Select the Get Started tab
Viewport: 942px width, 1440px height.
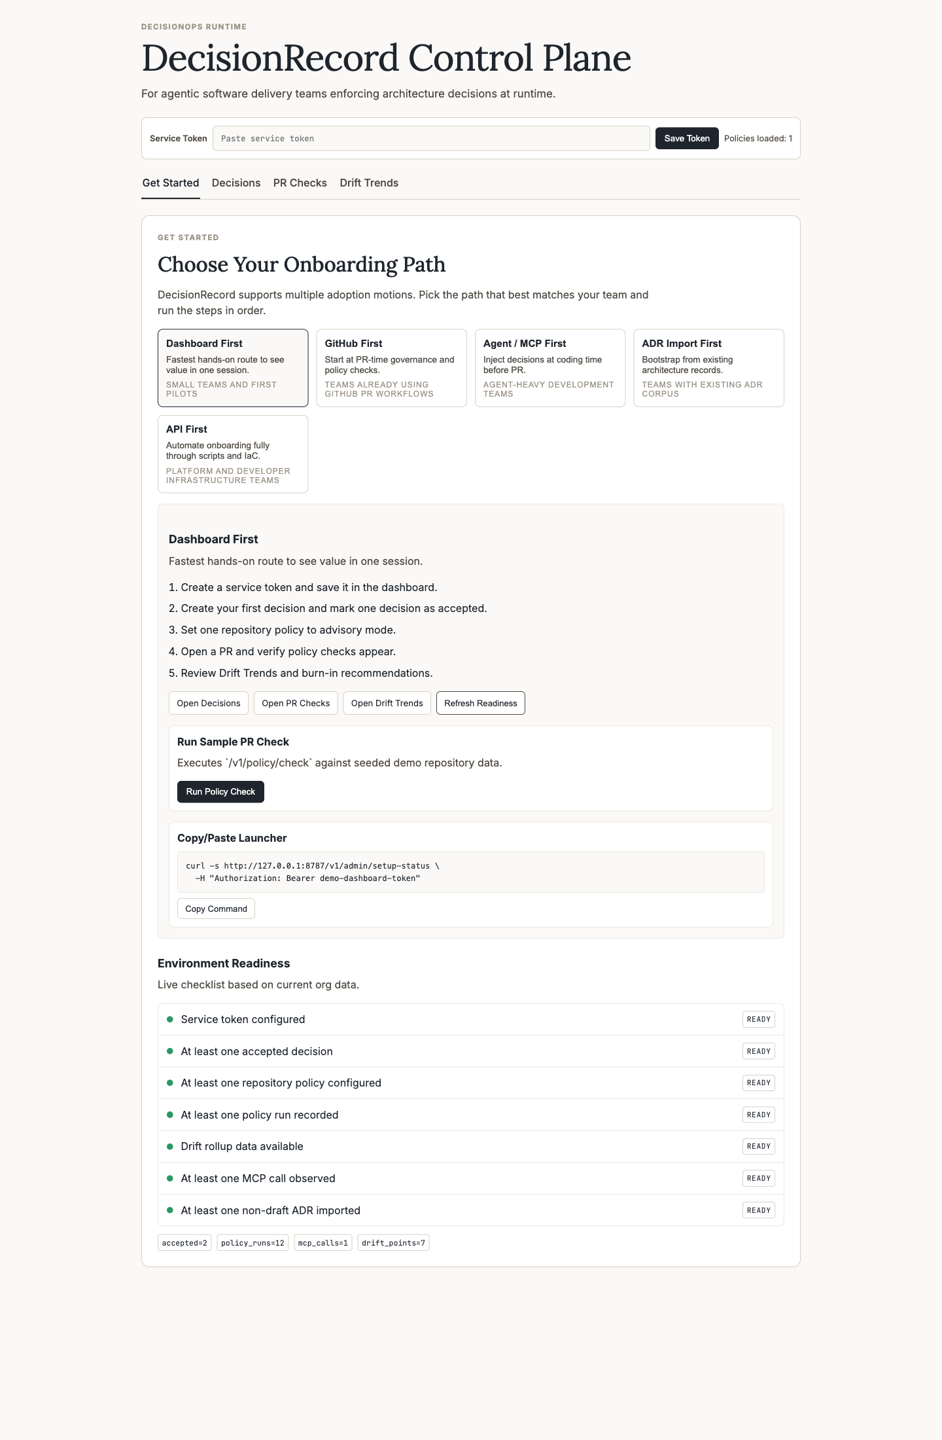171,183
